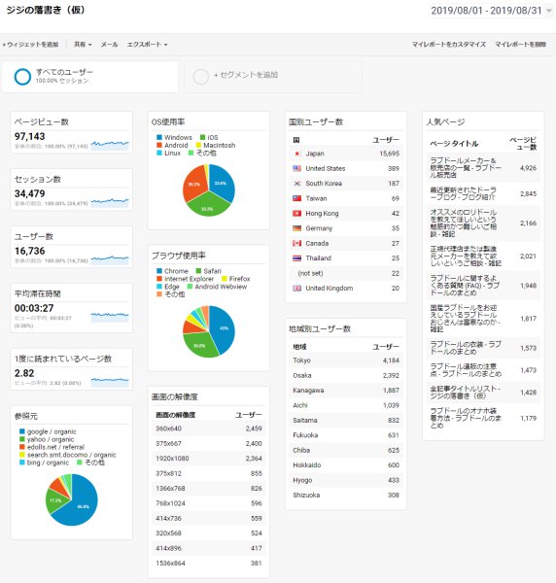Viewport: 556px width, 583px height.
Task: Click the Japan flag icon
Action: click(x=296, y=154)
